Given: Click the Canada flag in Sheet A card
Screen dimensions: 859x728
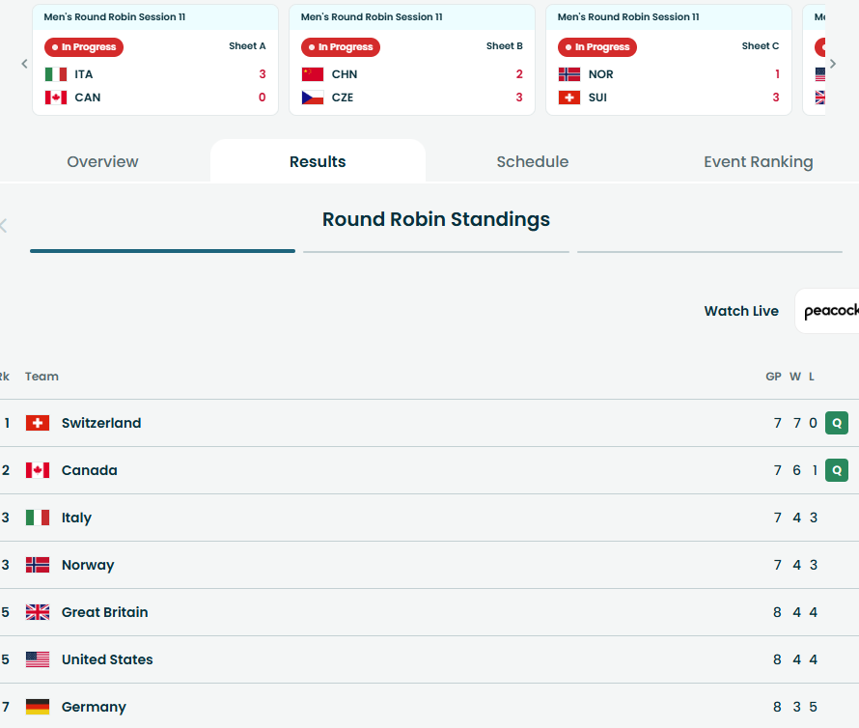Looking at the screenshot, I should tap(56, 98).
